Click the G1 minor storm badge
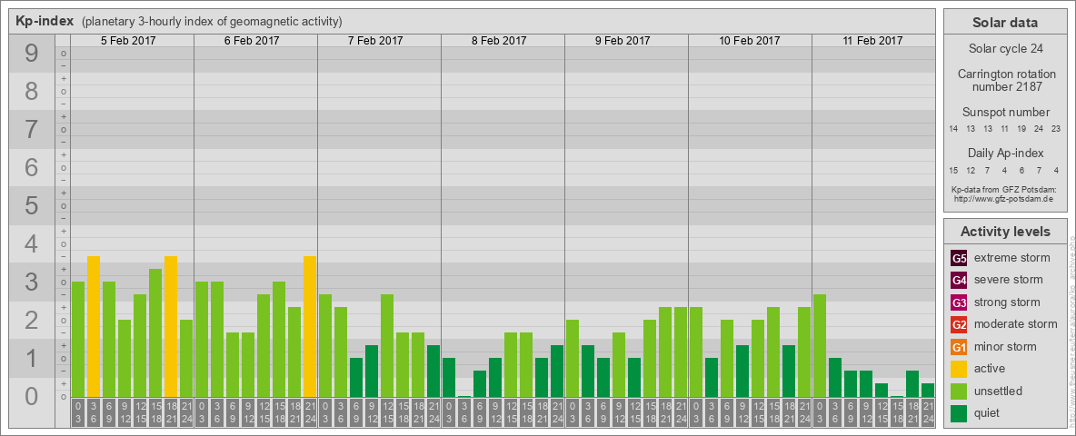 click(x=959, y=347)
